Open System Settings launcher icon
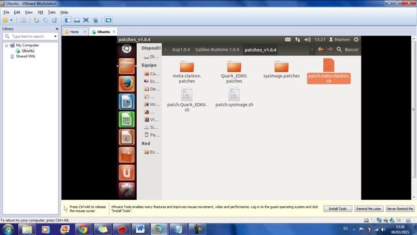The image size is (417, 235). [126, 190]
